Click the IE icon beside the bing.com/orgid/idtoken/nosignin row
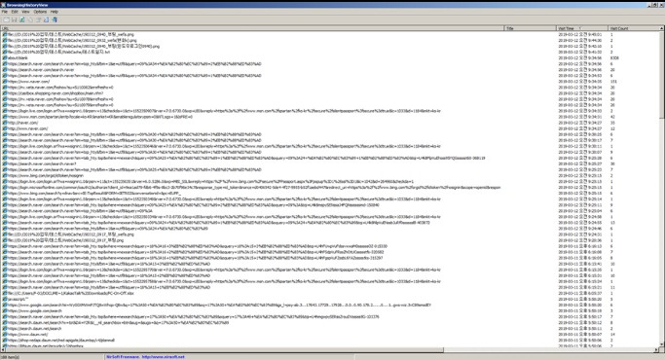The image size is (665, 360). [5, 175]
